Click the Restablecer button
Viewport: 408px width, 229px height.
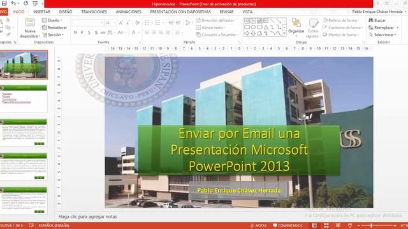tap(55, 27)
